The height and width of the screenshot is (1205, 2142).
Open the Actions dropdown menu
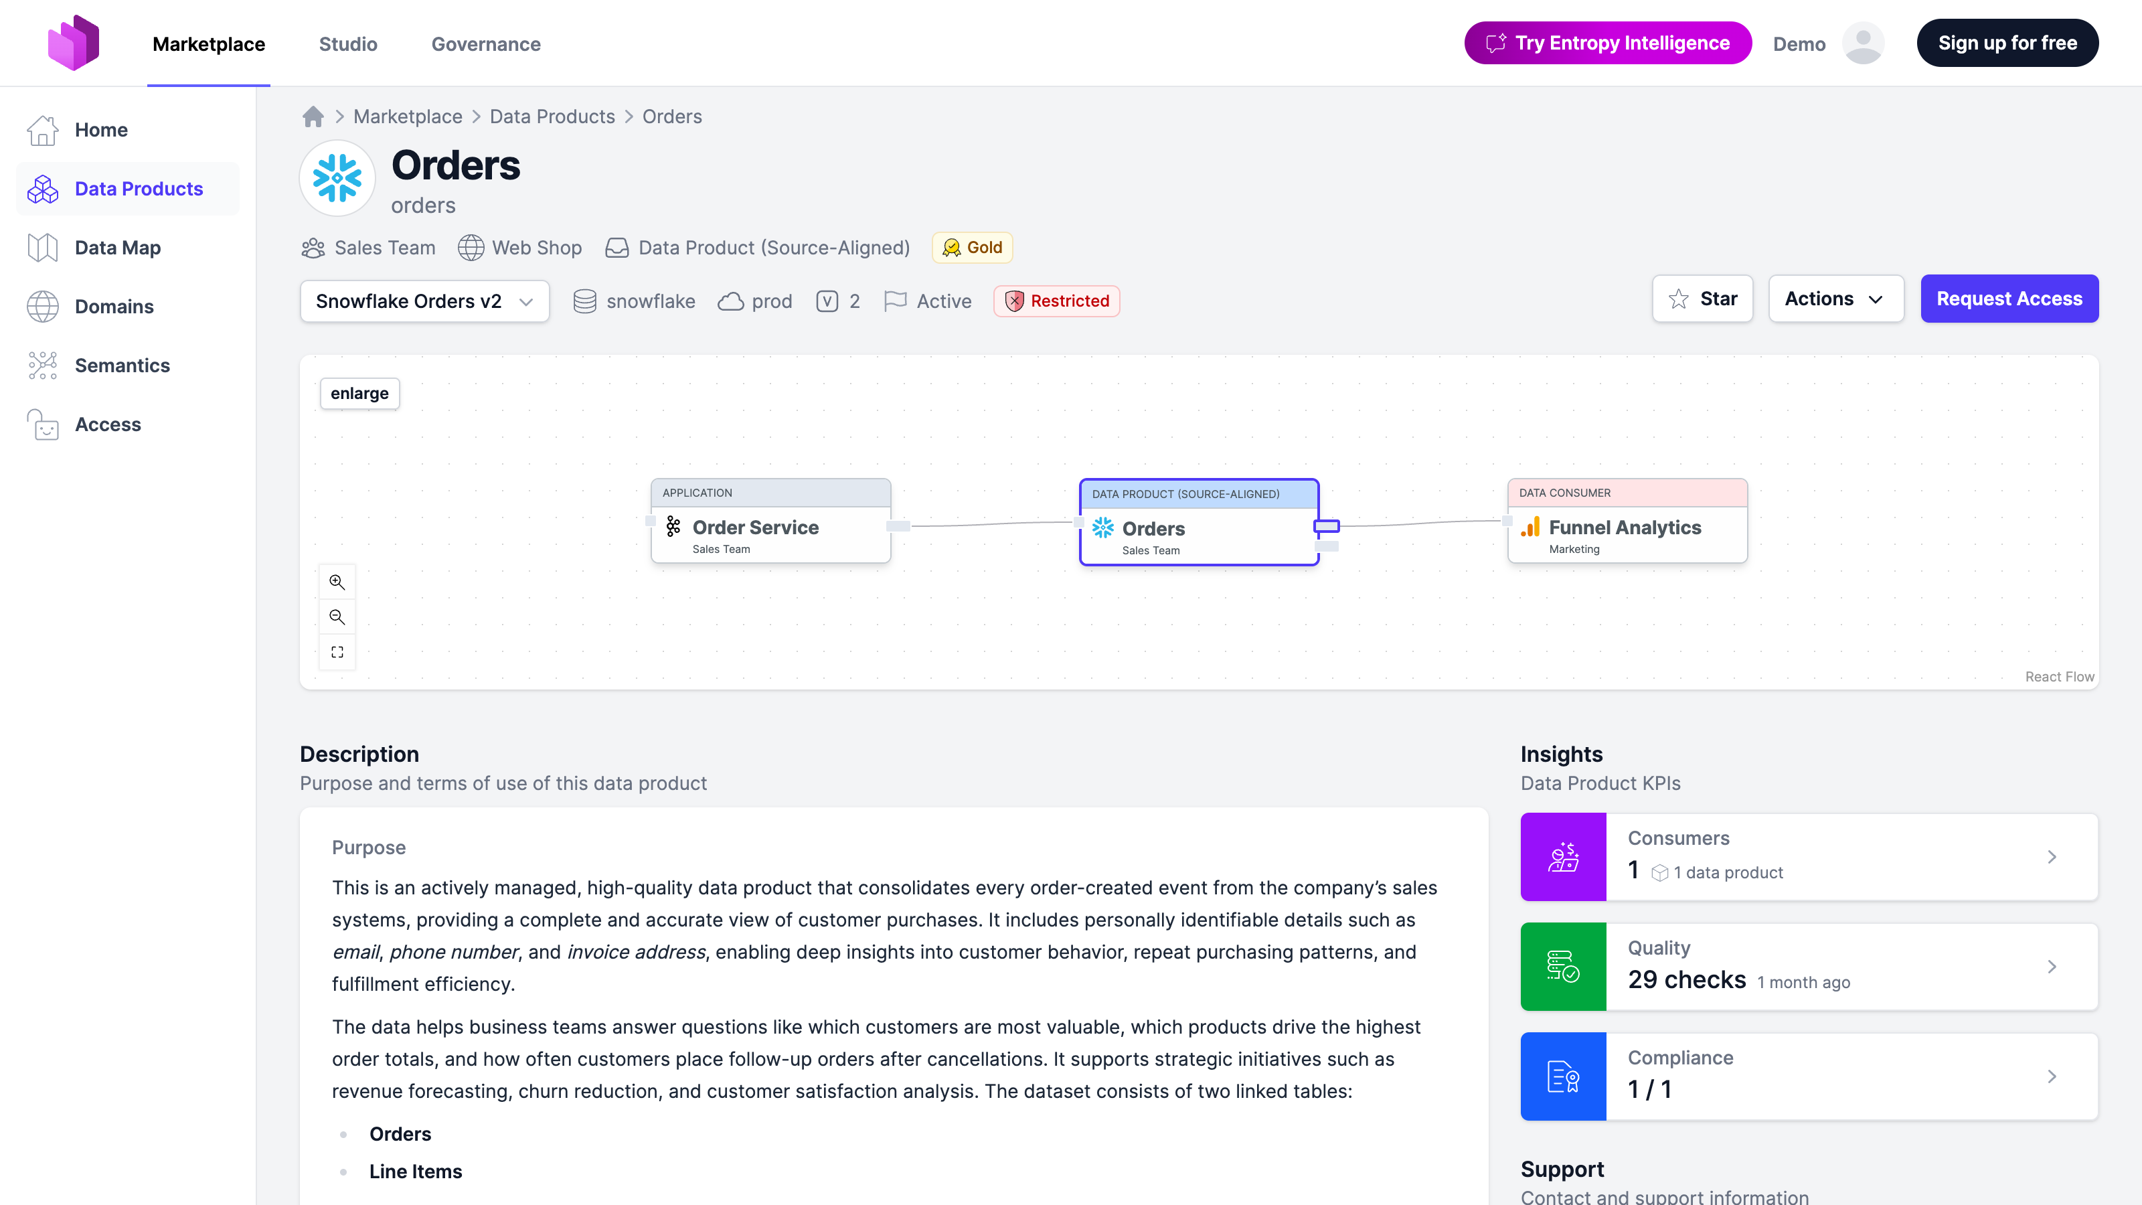click(x=1836, y=299)
